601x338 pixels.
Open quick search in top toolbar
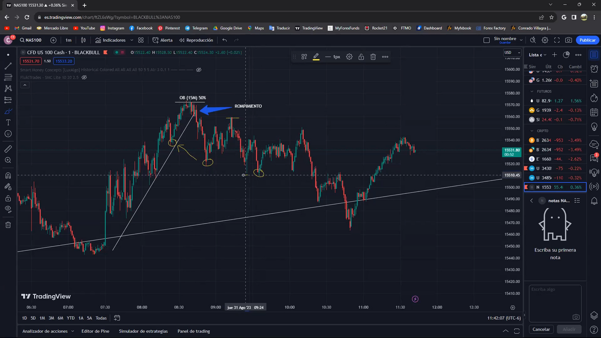coord(533,40)
